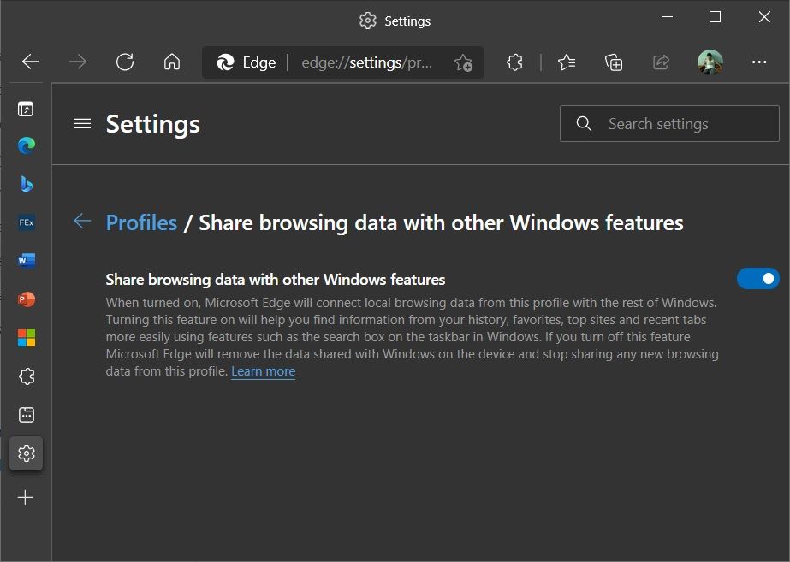The image size is (790, 562).
Task: Expand the settings navigation menu
Action: [82, 123]
